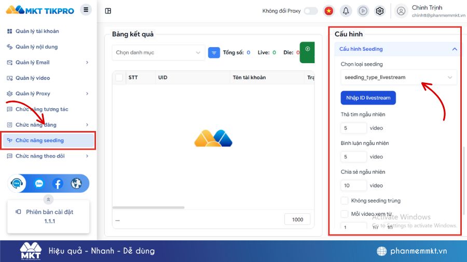Click the Chức năng seeding sprout icon

click(9, 140)
